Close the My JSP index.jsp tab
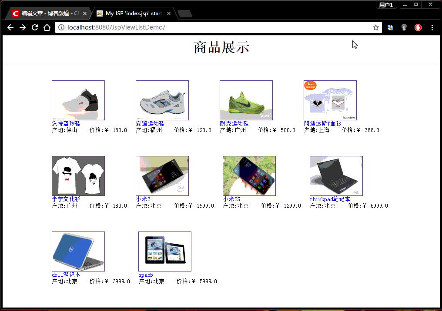 [x=168, y=13]
